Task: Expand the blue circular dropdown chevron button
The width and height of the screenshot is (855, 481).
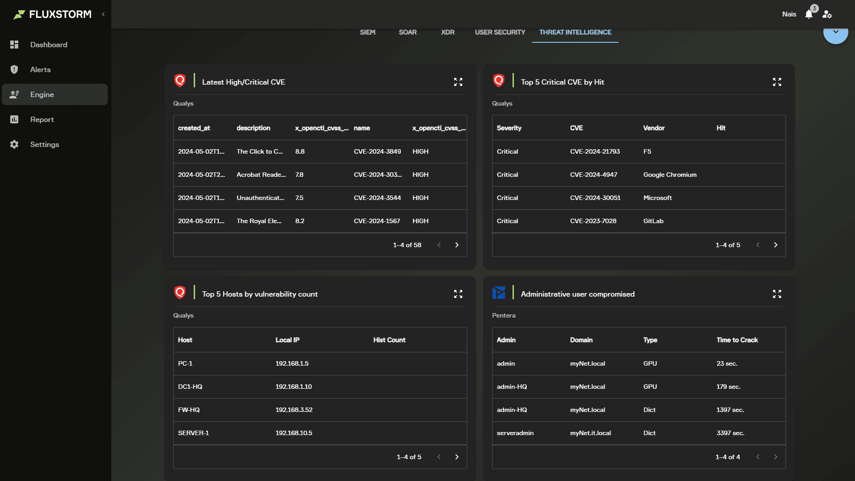Action: [x=835, y=32]
